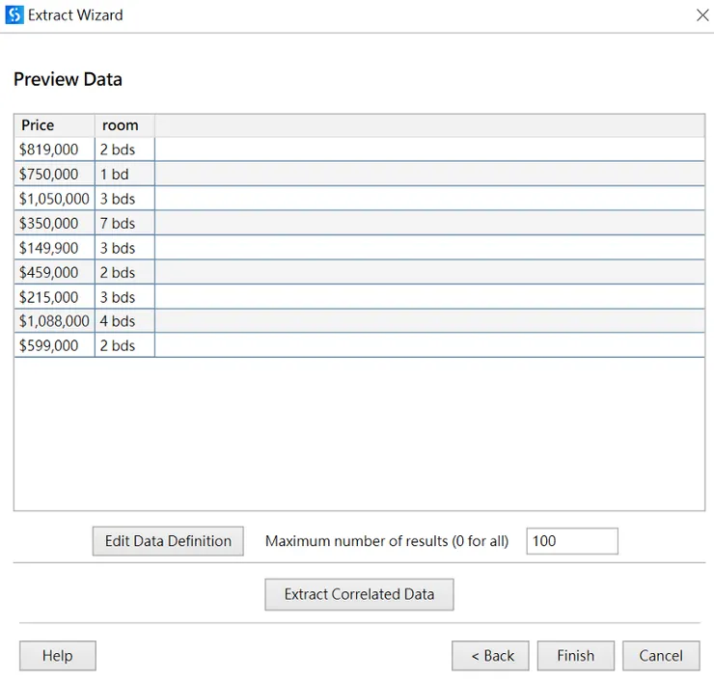Screen dimensions: 714x680
Task: Go back with the Back button
Action: tap(490, 656)
